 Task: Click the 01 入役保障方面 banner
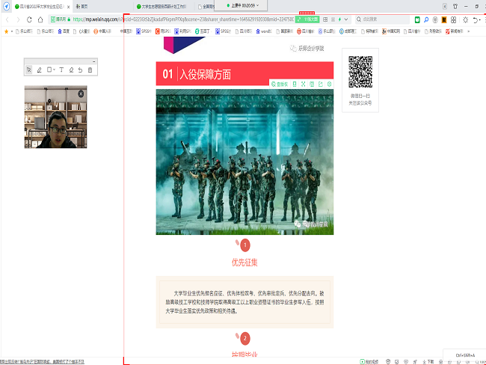click(x=244, y=73)
